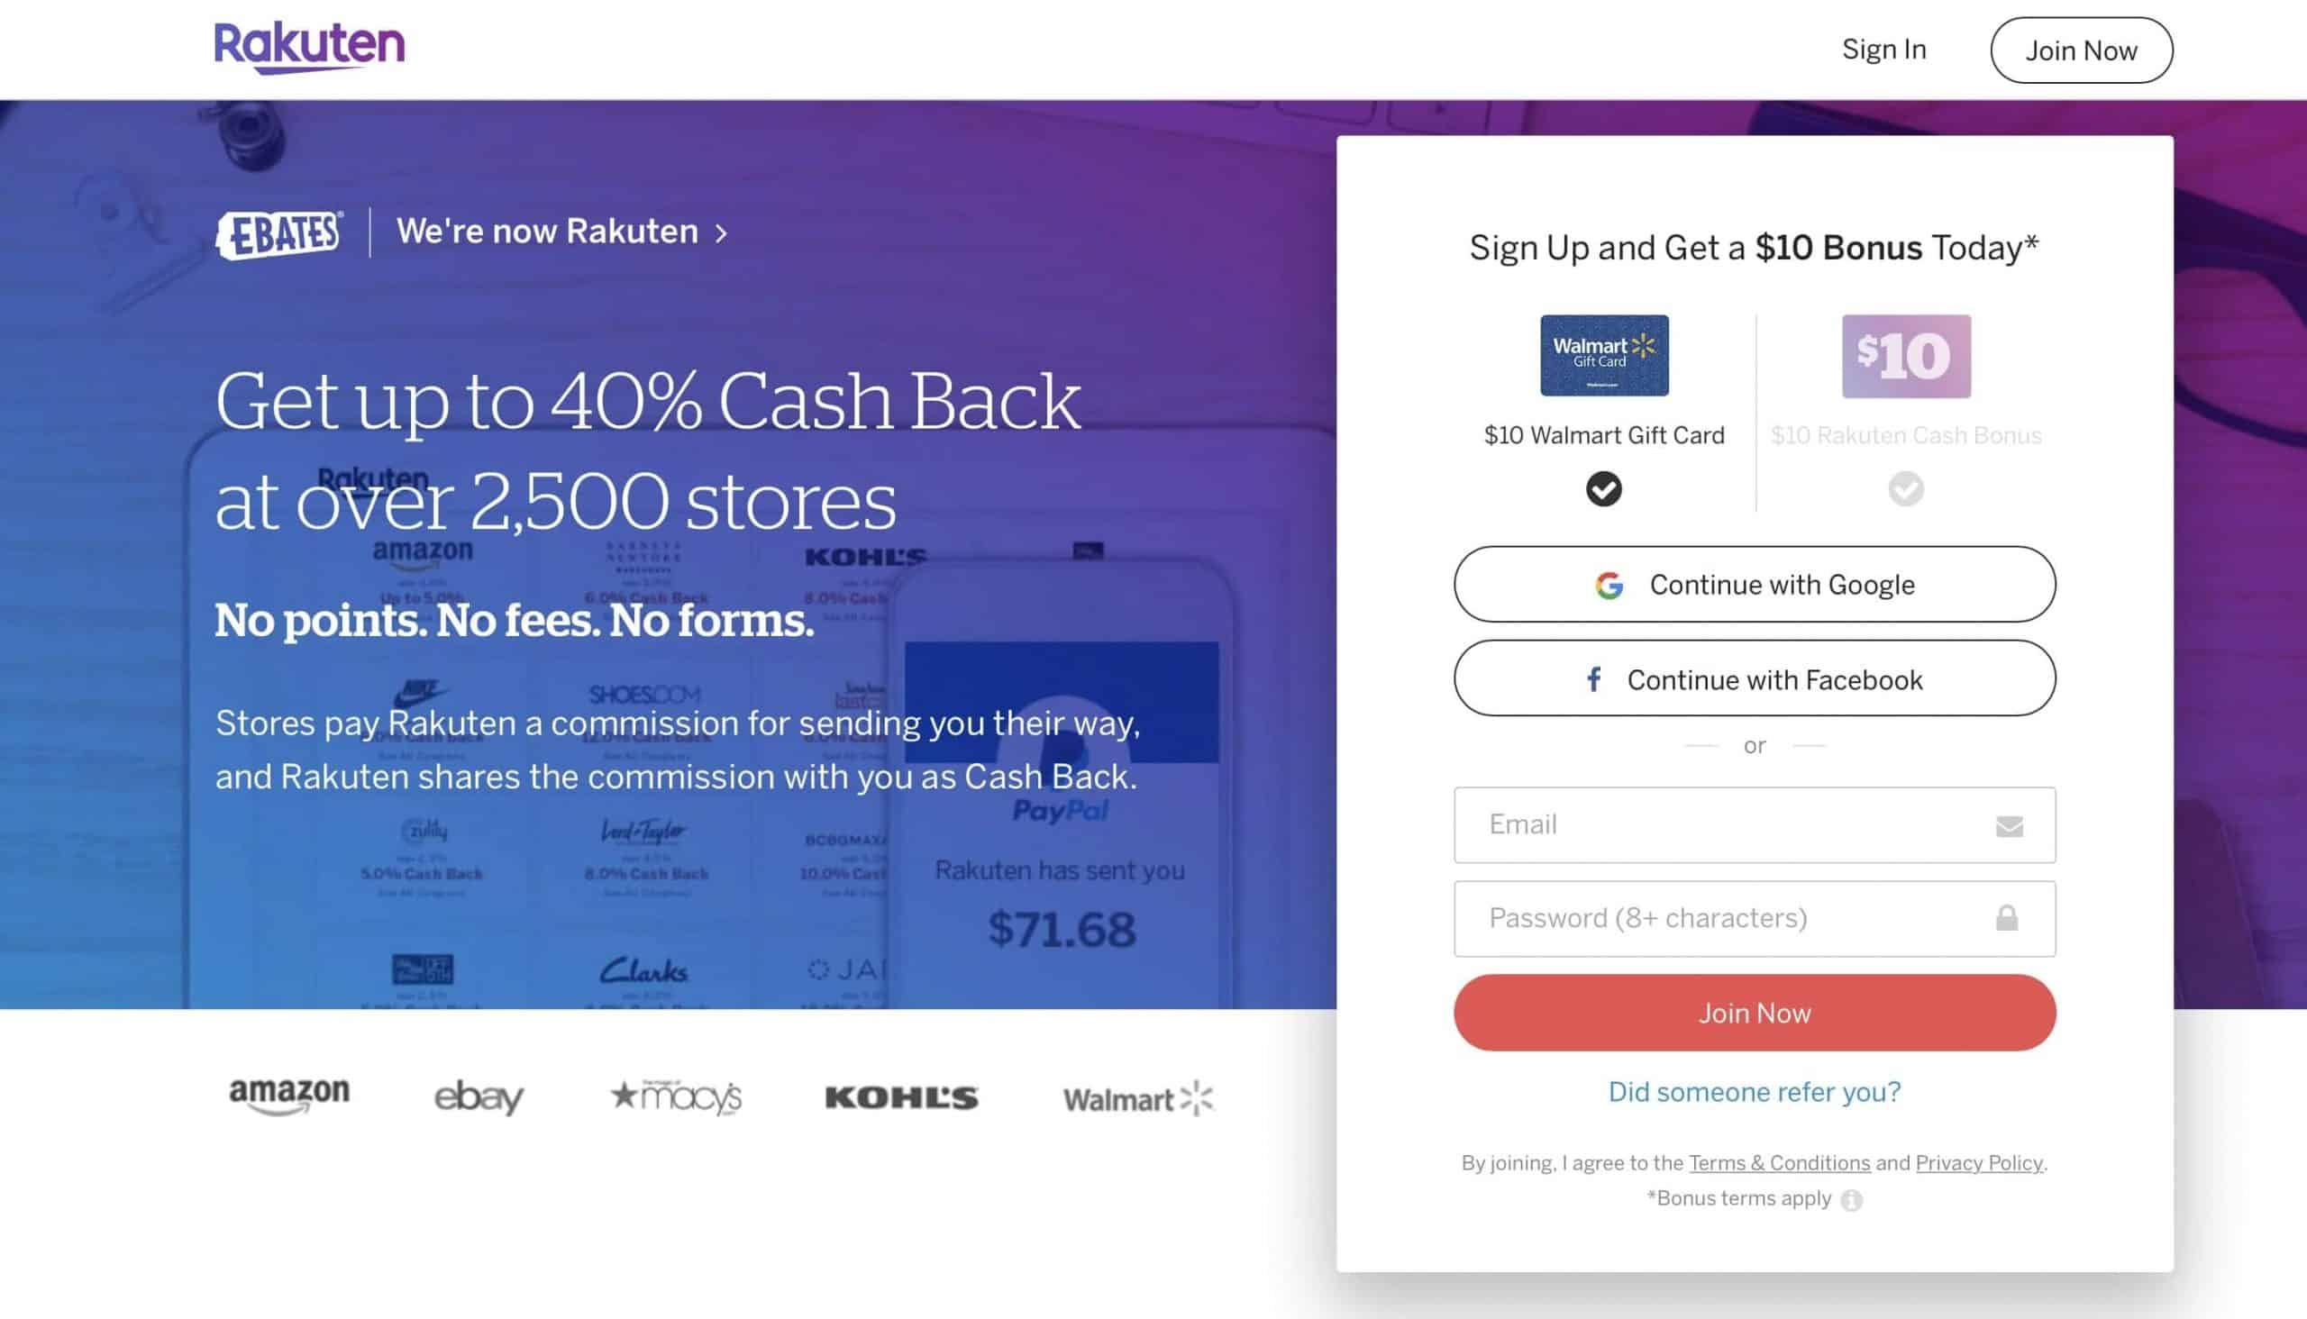This screenshot has height=1319, width=2307.
Task: Select the $10 Rakuten Cash Bonus checkmark
Action: pyautogui.click(x=1906, y=489)
